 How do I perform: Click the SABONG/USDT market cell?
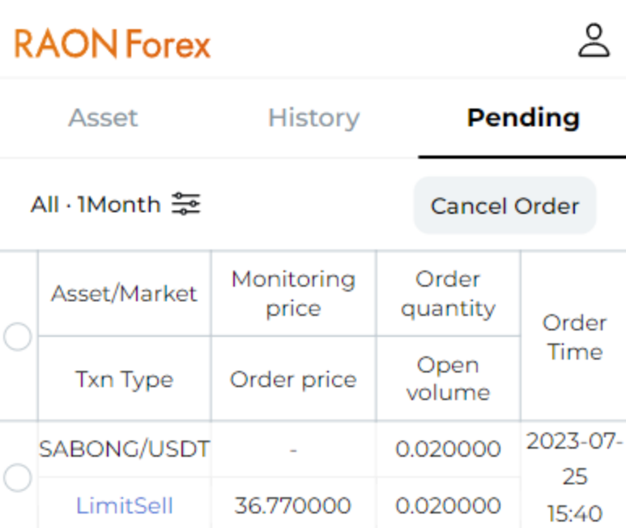pos(125,448)
